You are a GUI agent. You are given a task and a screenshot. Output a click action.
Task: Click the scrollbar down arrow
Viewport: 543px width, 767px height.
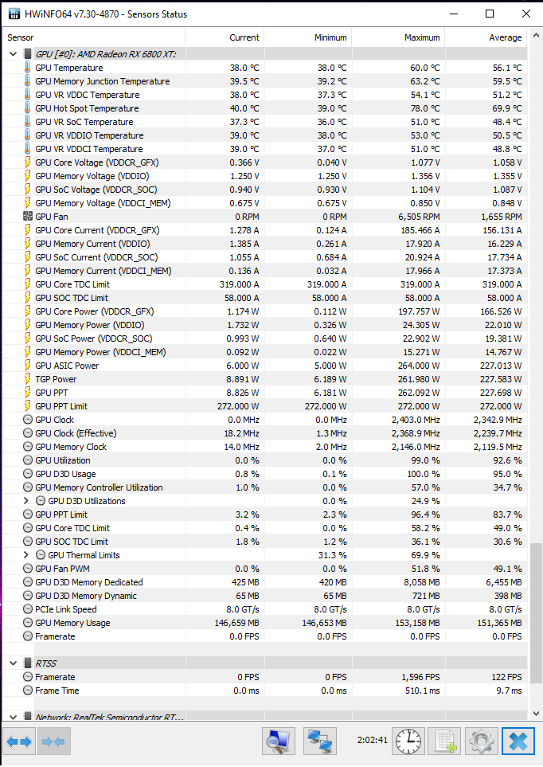pyautogui.click(x=537, y=714)
